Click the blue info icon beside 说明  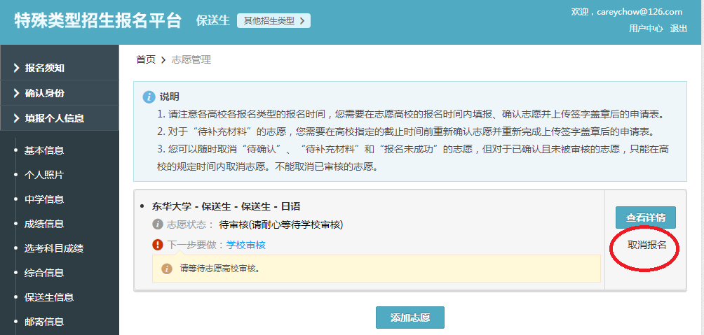(148, 97)
